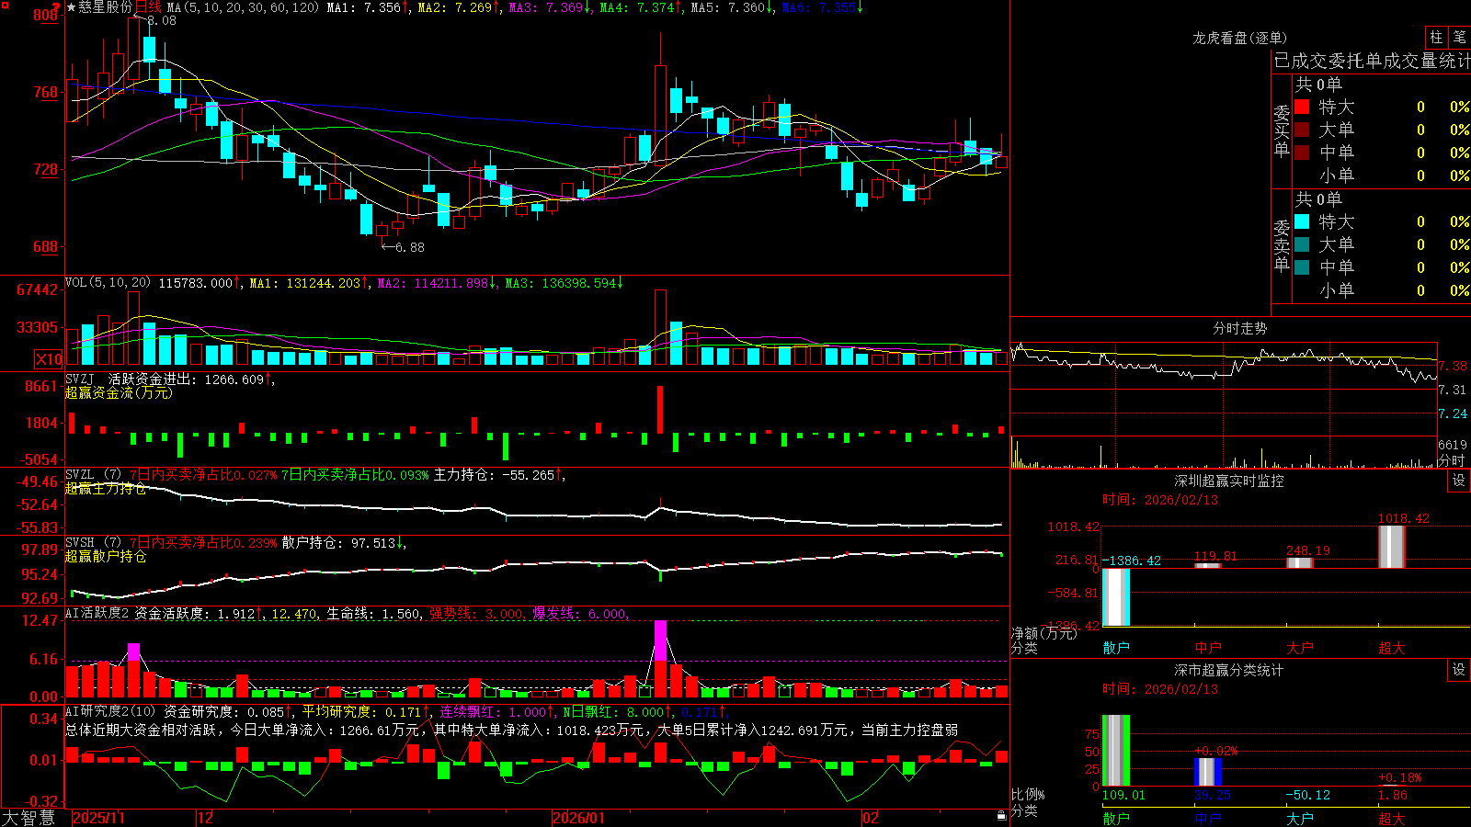The height and width of the screenshot is (827, 1471).
Task: Click the 日线 period label
Action: pos(148,7)
